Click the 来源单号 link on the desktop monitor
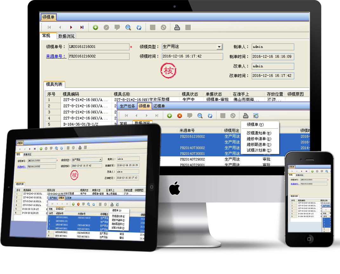Screen dimensions: 340x274 tap(56, 57)
